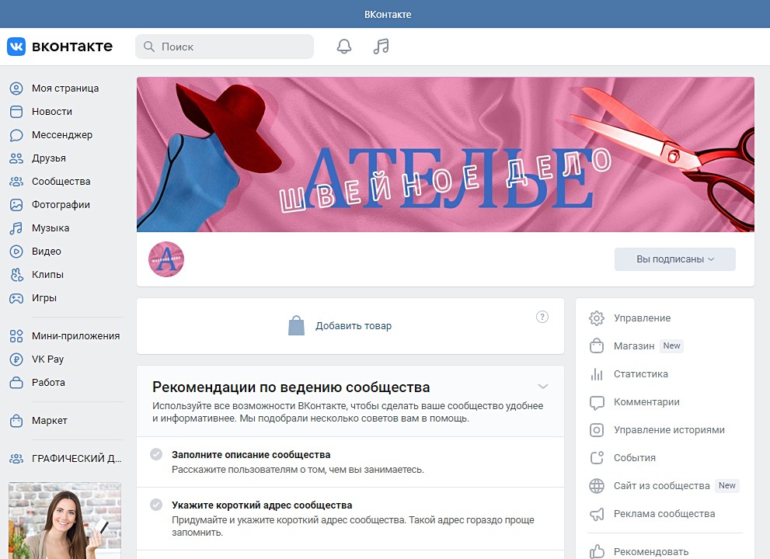The image size is (770, 559).
Task: Click the Мини-приложения grid icon
Action: [x=16, y=336]
